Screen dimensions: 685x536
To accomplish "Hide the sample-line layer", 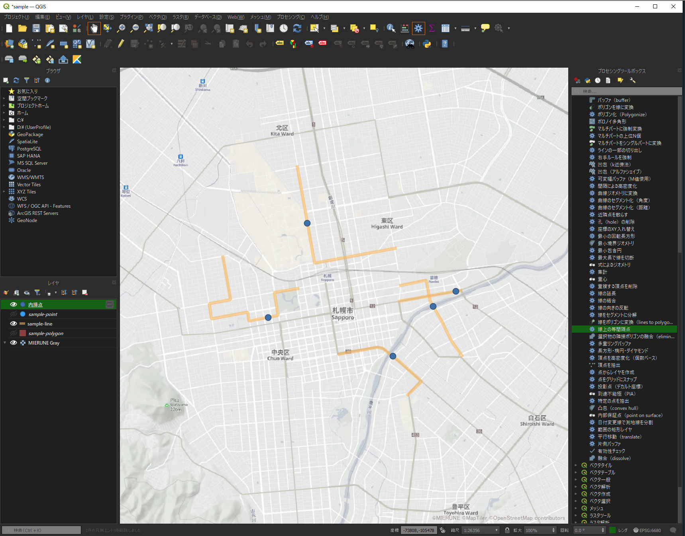I will click(14, 324).
